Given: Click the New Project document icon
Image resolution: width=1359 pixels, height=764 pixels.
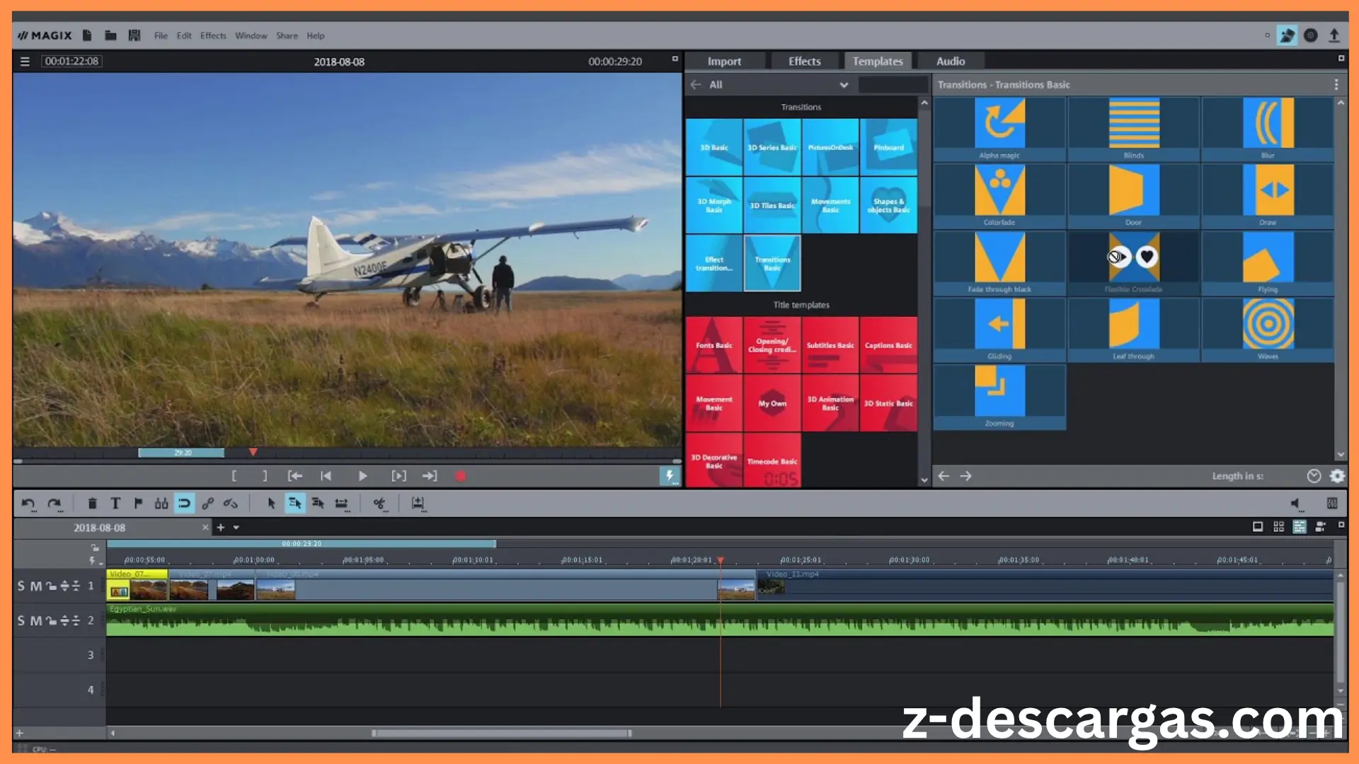Looking at the screenshot, I should (x=87, y=35).
